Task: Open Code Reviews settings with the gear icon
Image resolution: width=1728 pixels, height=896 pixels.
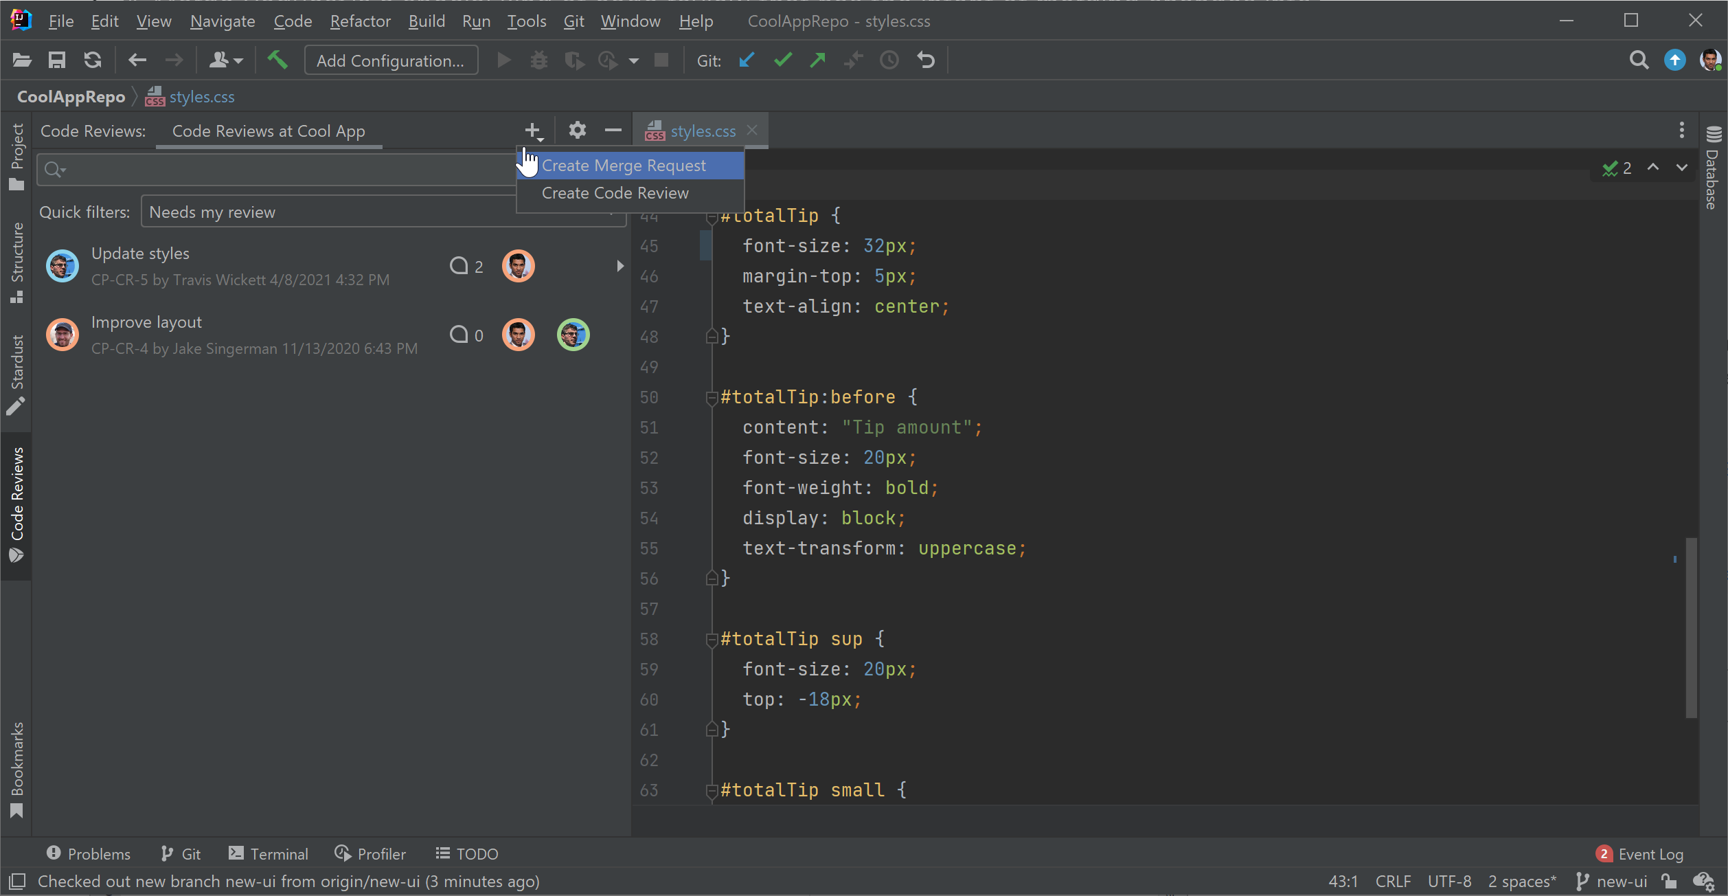Action: pyautogui.click(x=577, y=130)
